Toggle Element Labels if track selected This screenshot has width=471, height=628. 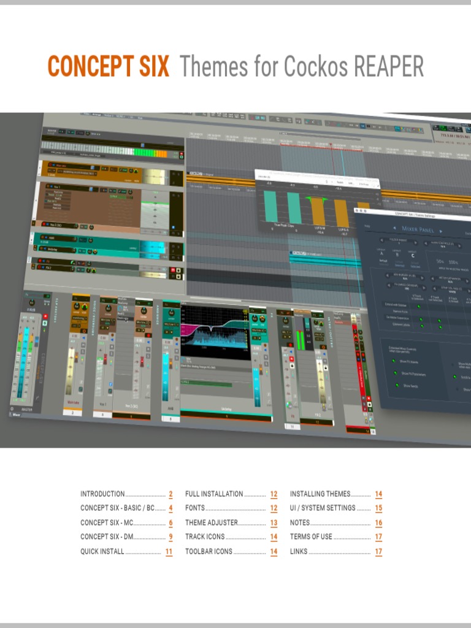(422, 326)
